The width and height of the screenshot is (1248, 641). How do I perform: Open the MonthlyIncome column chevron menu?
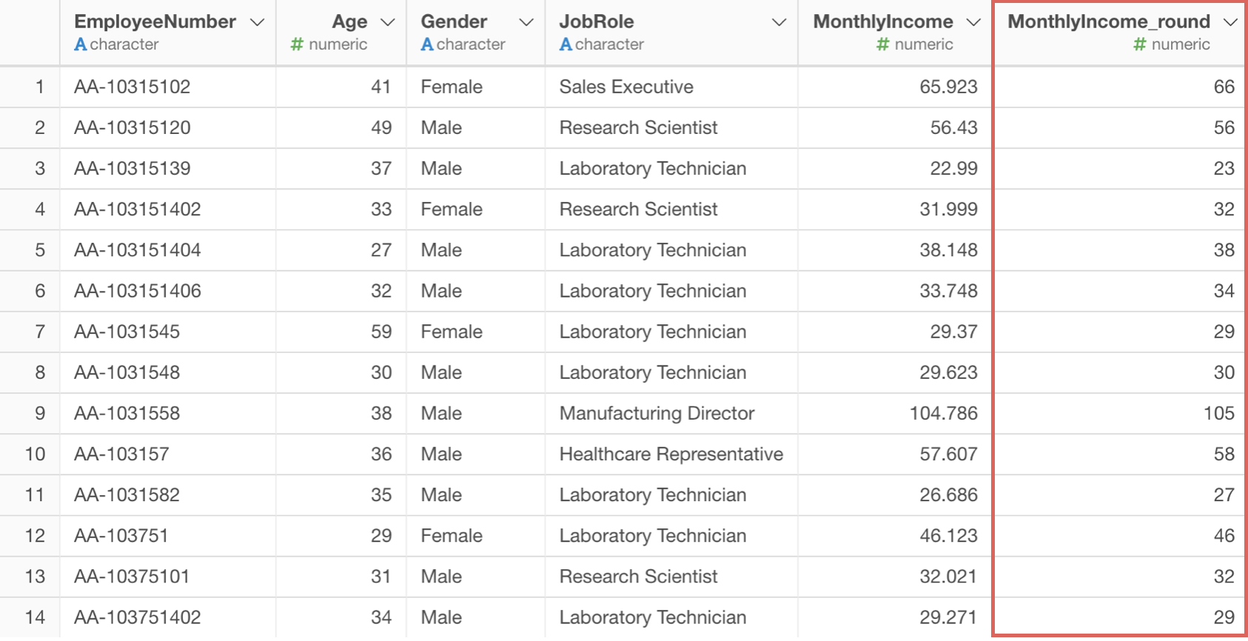pyautogui.click(x=973, y=23)
